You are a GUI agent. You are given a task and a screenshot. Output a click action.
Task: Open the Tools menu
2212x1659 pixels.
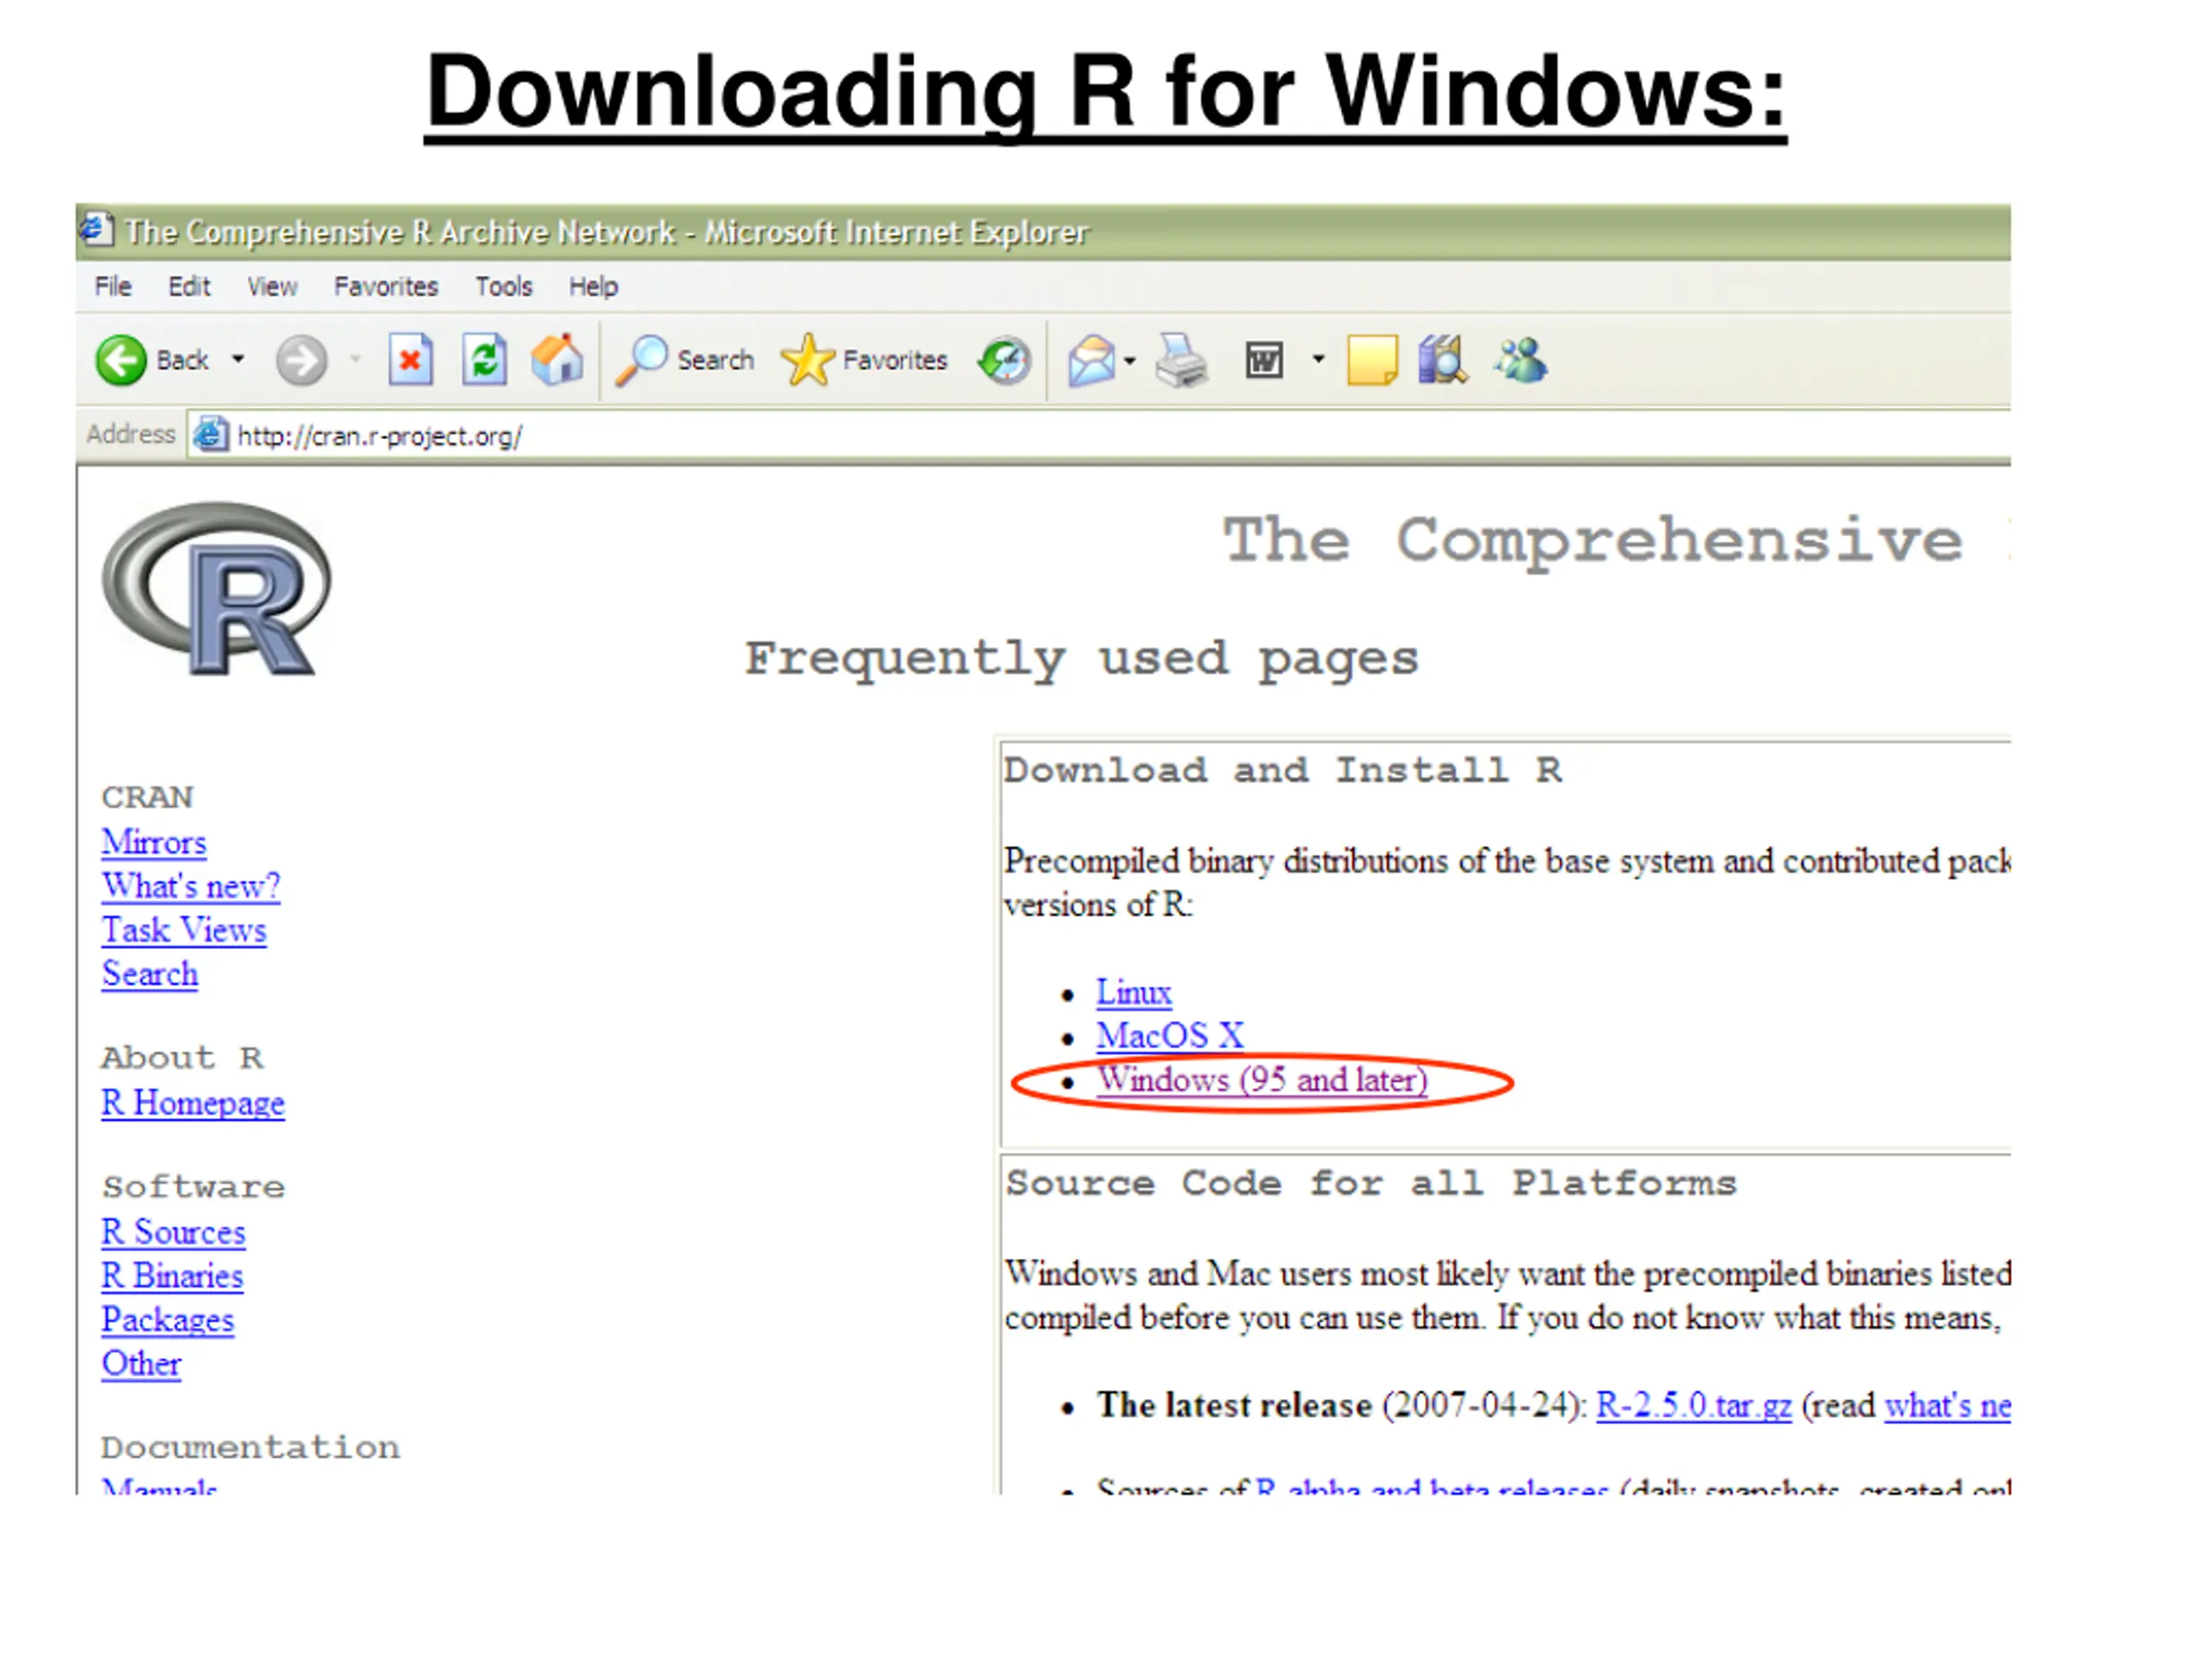click(x=503, y=287)
